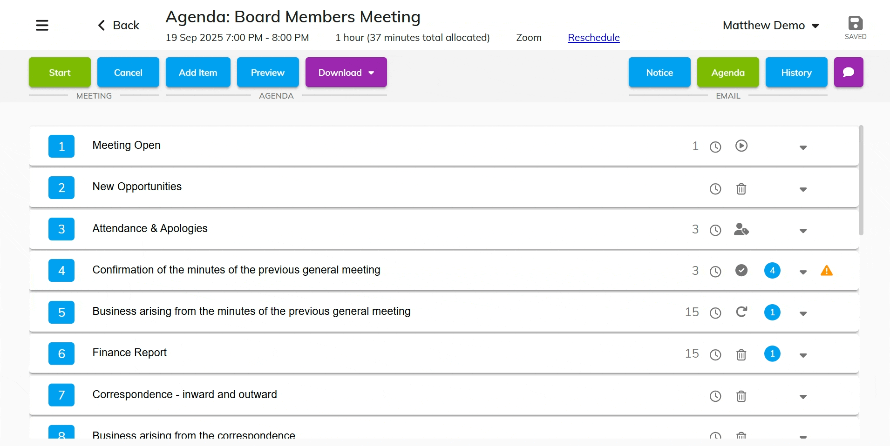Open the purple chat comments button

(x=848, y=72)
